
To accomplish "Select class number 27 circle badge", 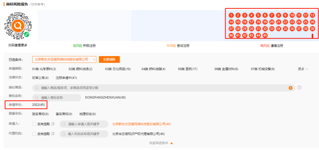I will point(231,29).
